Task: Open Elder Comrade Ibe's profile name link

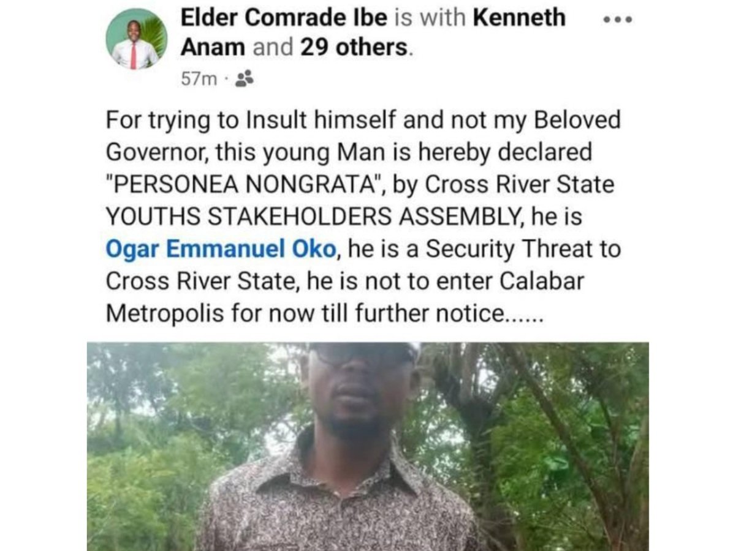Action: point(284,18)
